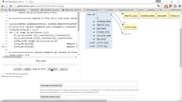Expand the GIS bookmark folder
The width and height of the screenshot is (182, 102).
[x=159, y=10]
